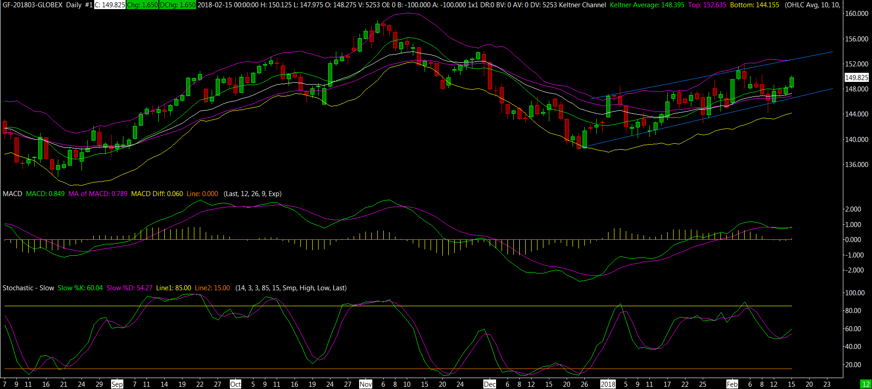Click the 160.000 price axis label
The height and width of the screenshot is (389, 872).
point(857,14)
